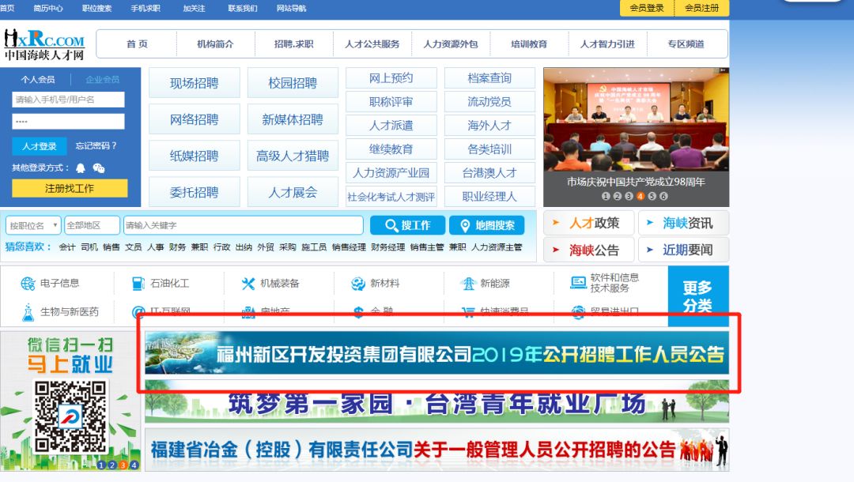The width and height of the screenshot is (854, 482).
Task: Open the 全部地区 region selector
Action: [x=92, y=225]
